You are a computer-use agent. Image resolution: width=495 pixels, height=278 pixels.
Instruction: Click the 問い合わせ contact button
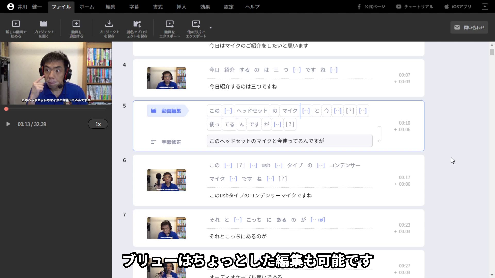pyautogui.click(x=469, y=27)
